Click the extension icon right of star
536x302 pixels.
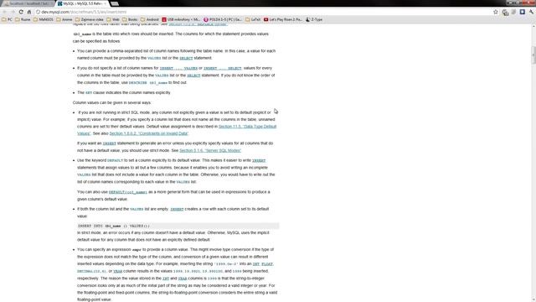coord(505,13)
